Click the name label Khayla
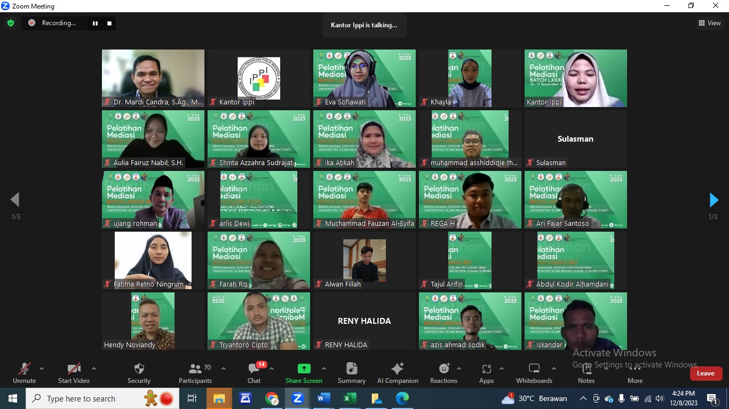 [441, 102]
